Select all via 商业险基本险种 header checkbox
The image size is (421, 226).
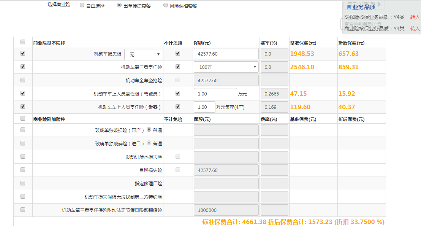click(x=23, y=42)
